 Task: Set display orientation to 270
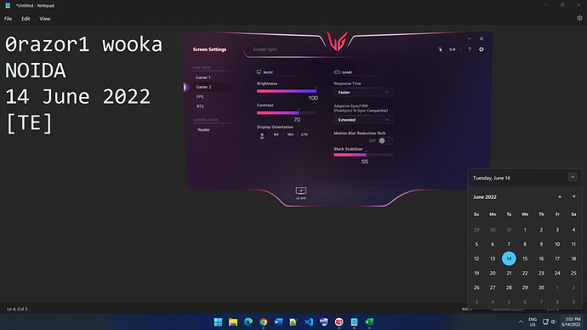[304, 134]
